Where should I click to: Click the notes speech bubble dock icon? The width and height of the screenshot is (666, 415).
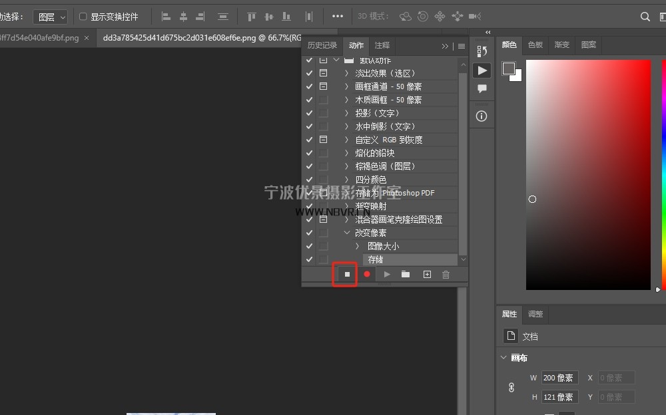coord(482,88)
